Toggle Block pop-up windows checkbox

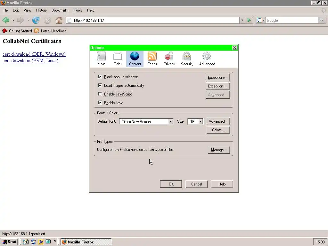tap(100, 77)
